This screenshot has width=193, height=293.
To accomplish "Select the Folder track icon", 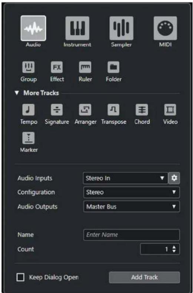I will [113, 67].
